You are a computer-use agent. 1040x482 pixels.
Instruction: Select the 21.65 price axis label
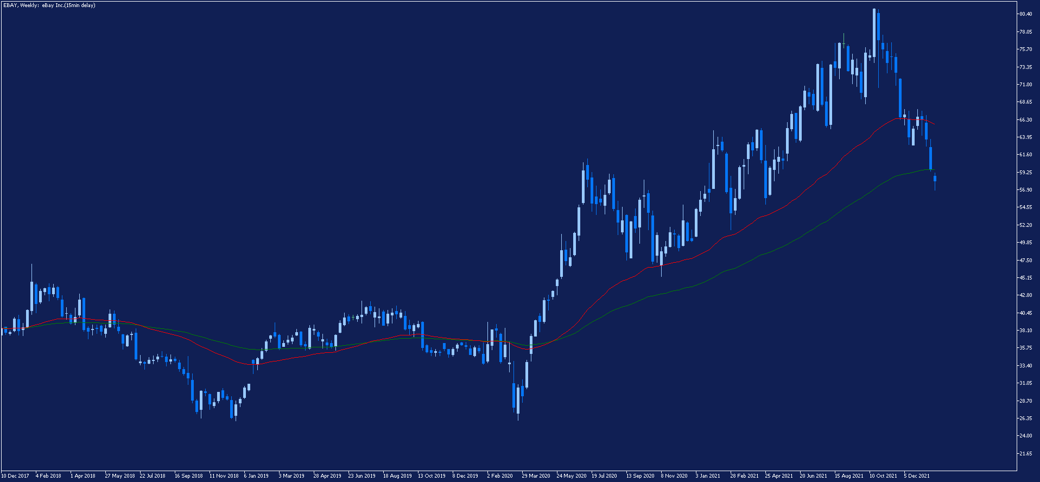point(1025,454)
